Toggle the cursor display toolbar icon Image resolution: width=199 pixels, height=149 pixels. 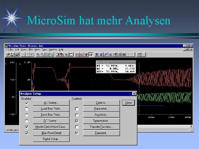[91, 55]
